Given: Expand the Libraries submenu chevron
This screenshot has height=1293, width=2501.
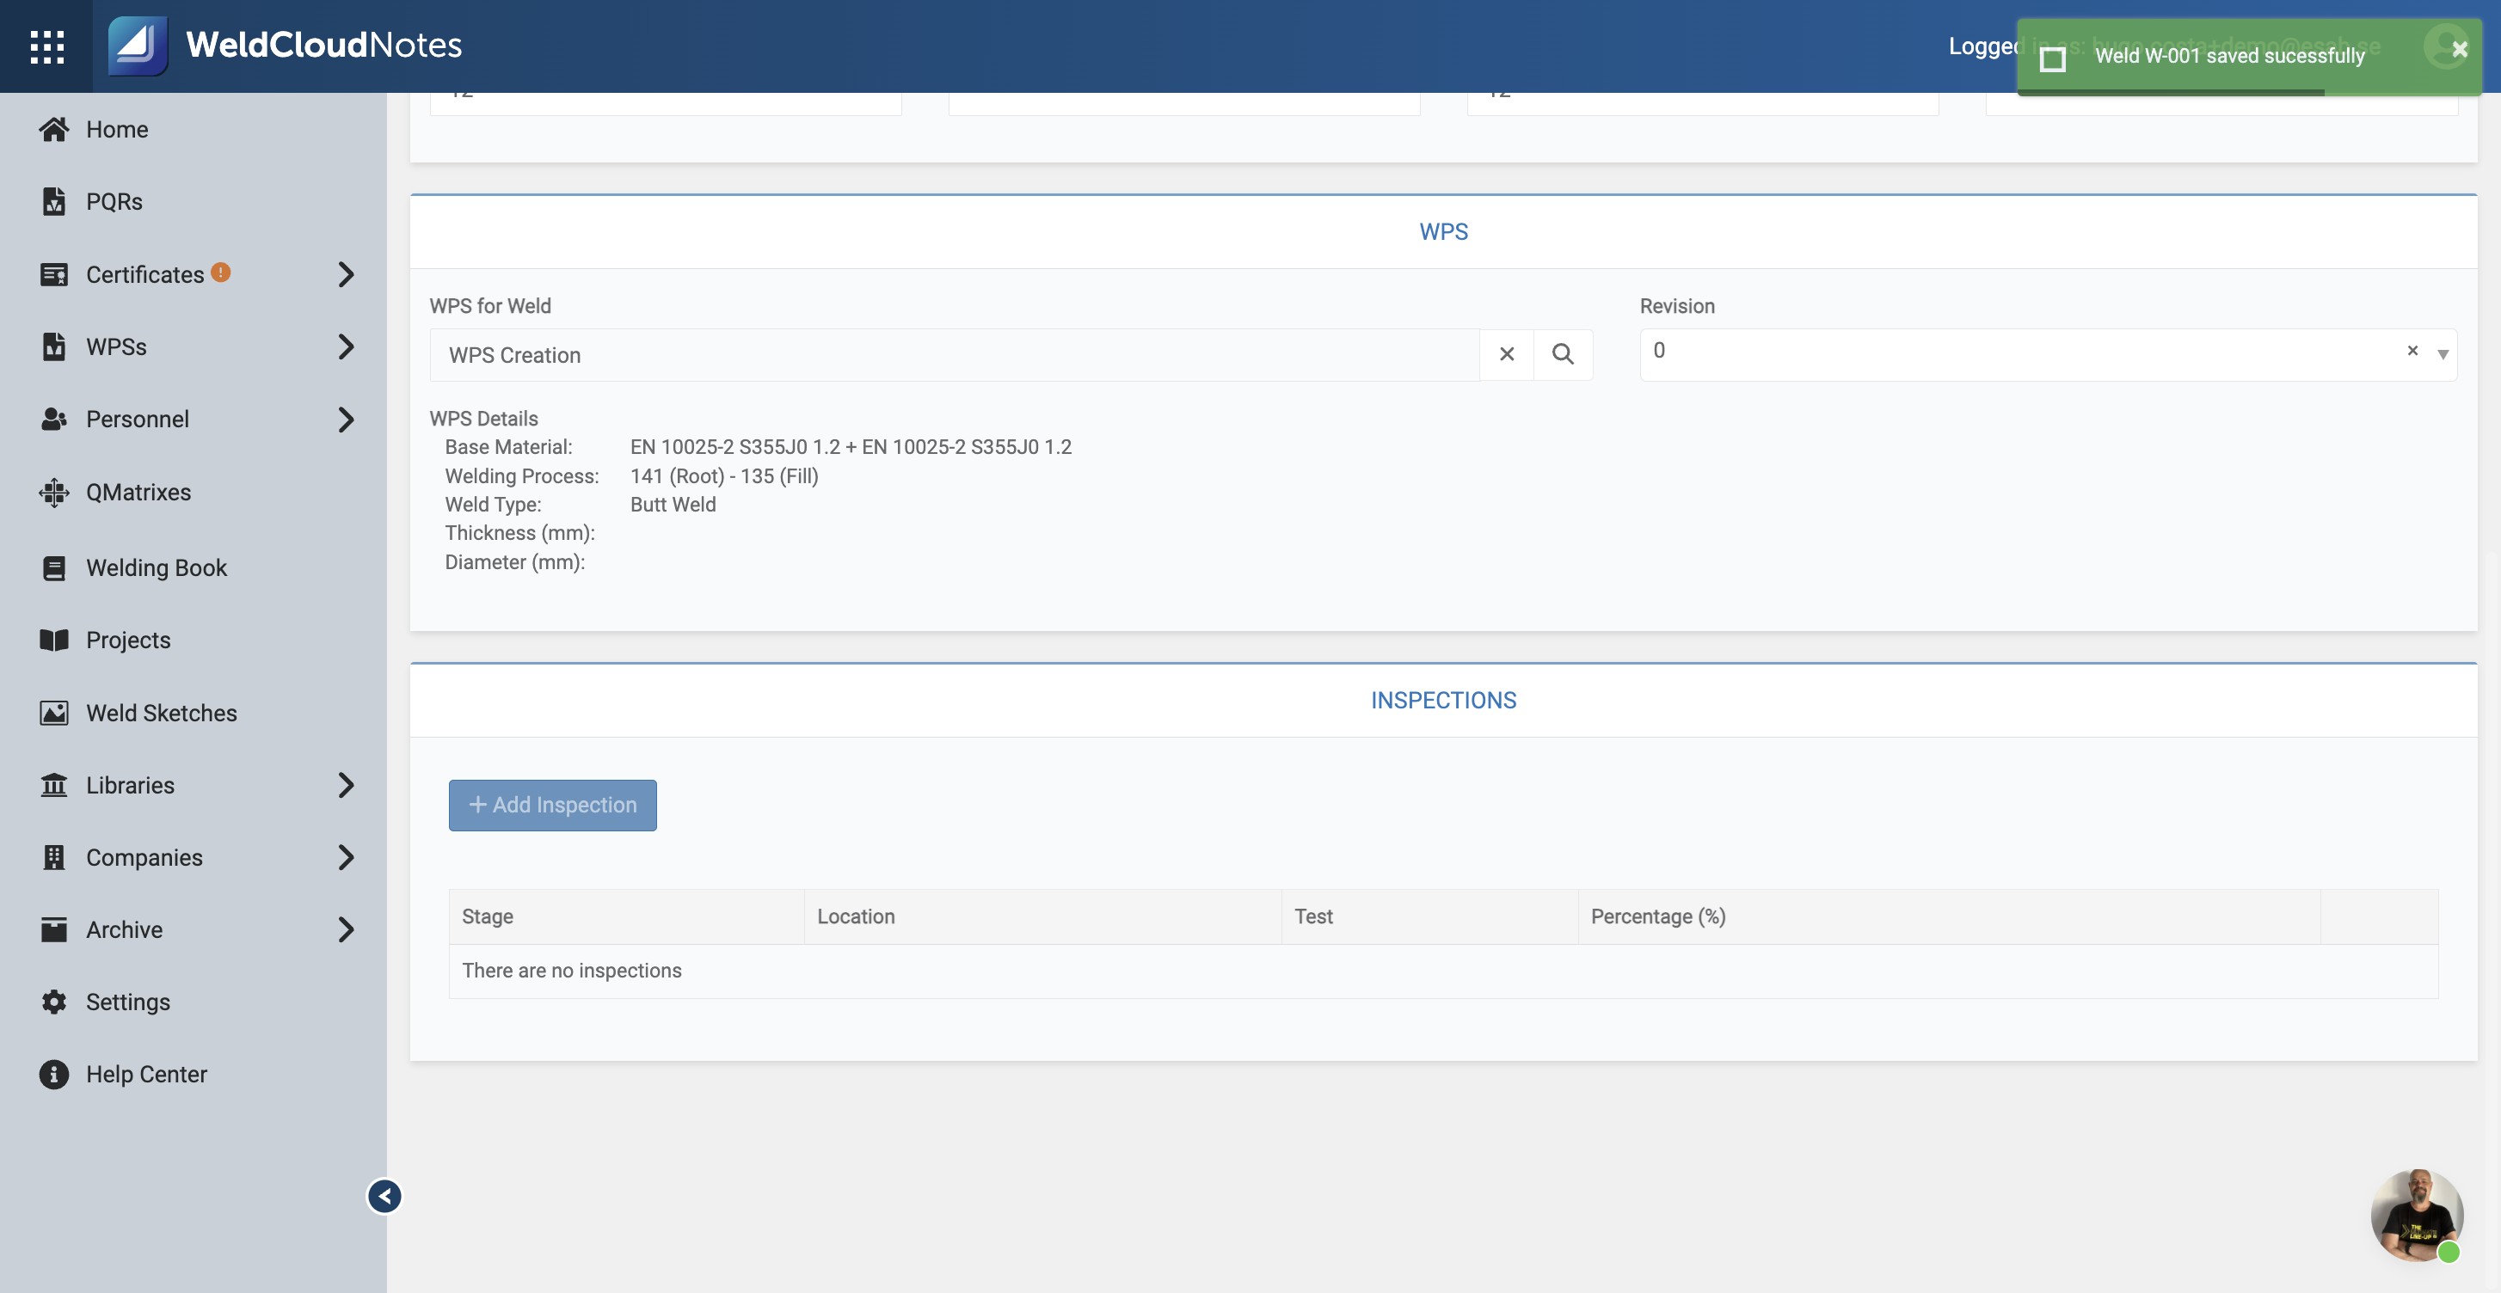Looking at the screenshot, I should pos(346,784).
